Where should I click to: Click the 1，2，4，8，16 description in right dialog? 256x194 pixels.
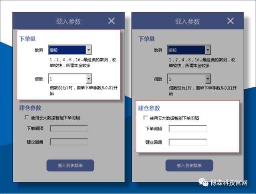tap(202, 63)
